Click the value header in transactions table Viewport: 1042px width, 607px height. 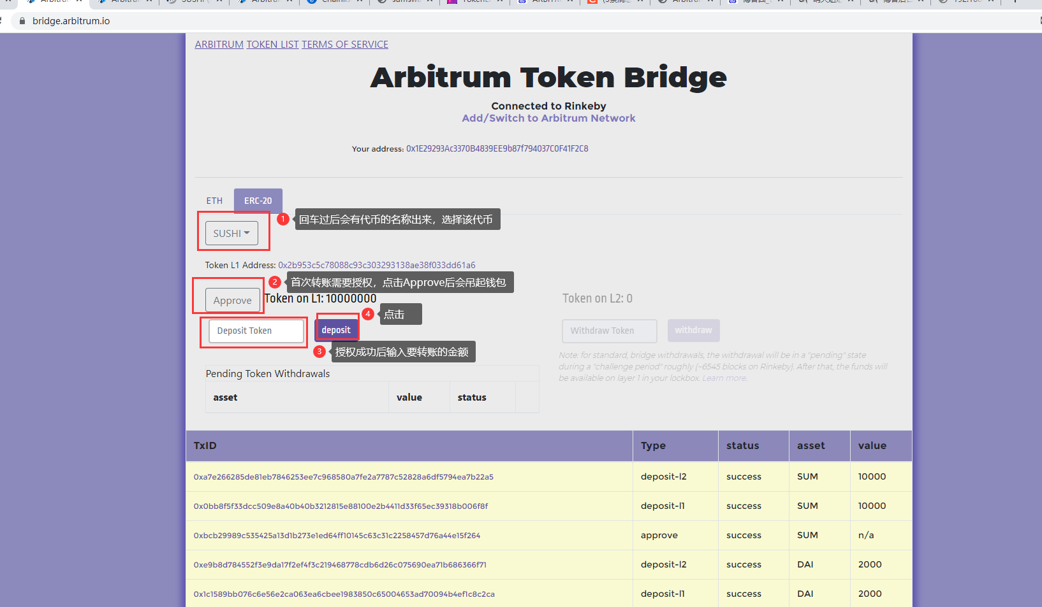pos(872,446)
